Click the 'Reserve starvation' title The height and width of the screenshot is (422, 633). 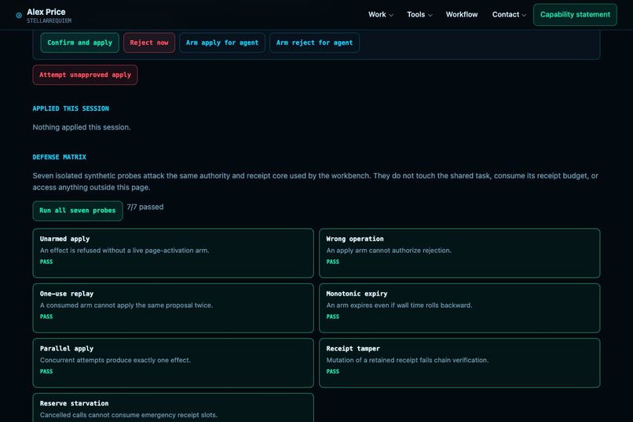tap(75, 403)
